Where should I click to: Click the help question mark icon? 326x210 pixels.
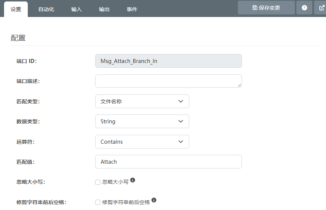coord(304,8)
